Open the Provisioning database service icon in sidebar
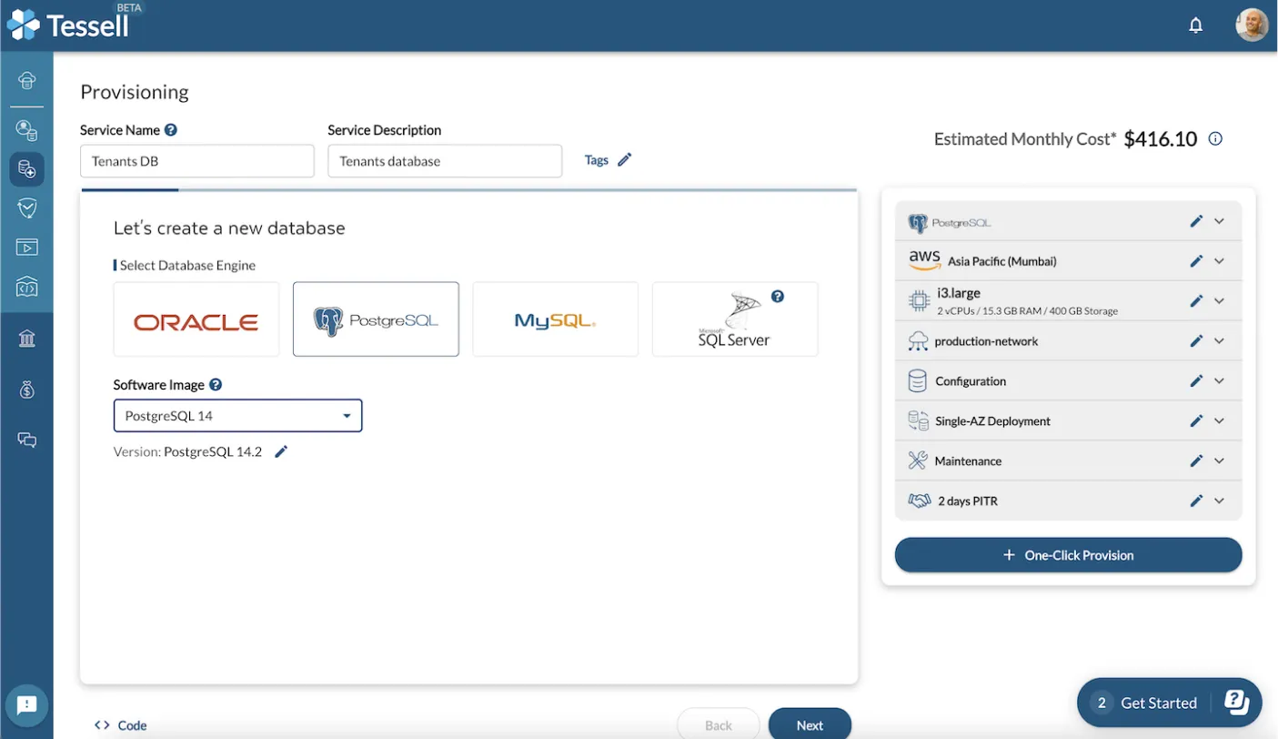Screen dimensions: 1278x739 point(26,168)
